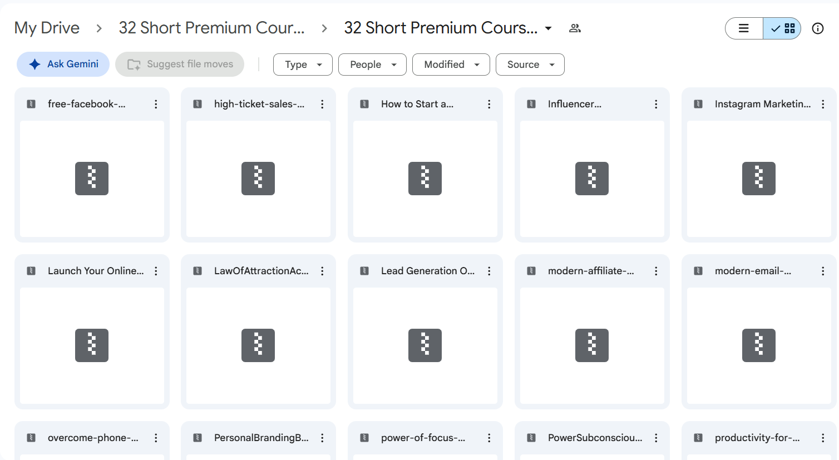This screenshot has width=839, height=460.
Task: Select Influencer zip thumbnail
Action: click(x=592, y=179)
